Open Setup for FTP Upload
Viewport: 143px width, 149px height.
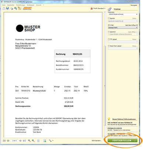tap(135, 39)
